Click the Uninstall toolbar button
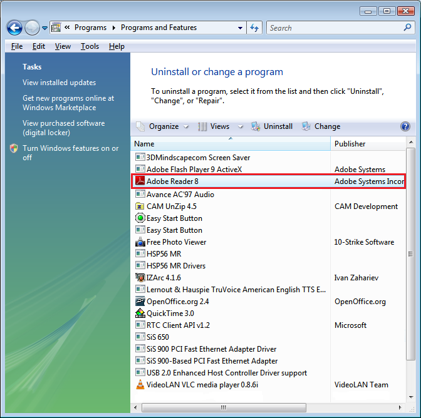 (272, 126)
